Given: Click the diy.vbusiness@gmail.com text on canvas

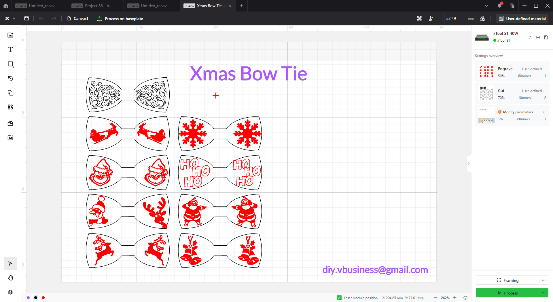Looking at the screenshot, I should coord(375,270).
